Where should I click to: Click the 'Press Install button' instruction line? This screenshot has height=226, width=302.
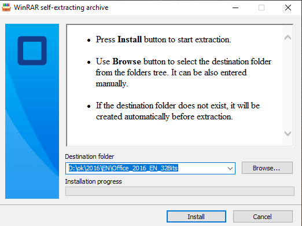(163, 39)
